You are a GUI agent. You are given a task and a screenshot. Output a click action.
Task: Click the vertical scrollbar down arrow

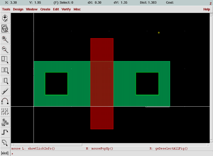pyautogui.click(x=211, y=141)
